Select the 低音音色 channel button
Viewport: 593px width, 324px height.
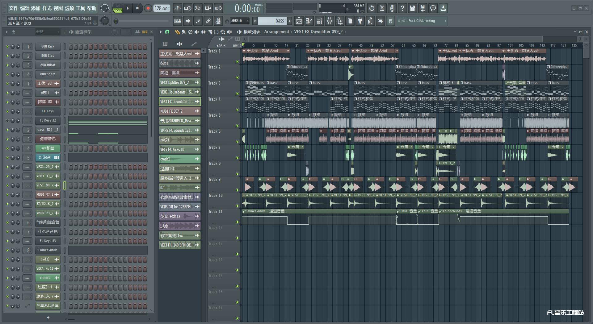coord(48,139)
